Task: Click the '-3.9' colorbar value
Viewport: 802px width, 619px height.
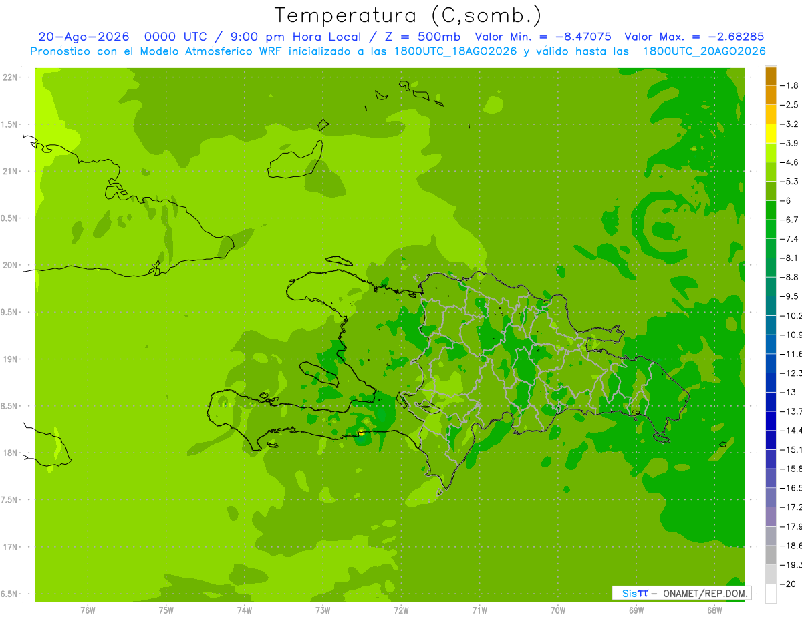Action: click(x=789, y=143)
